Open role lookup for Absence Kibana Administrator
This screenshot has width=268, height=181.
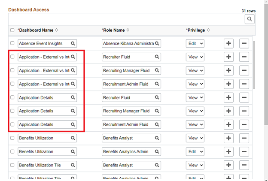click(157, 43)
